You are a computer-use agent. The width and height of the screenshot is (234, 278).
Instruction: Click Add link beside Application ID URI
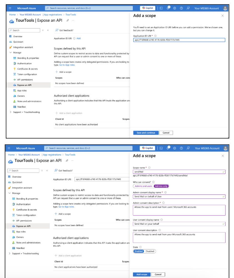point(79,38)
